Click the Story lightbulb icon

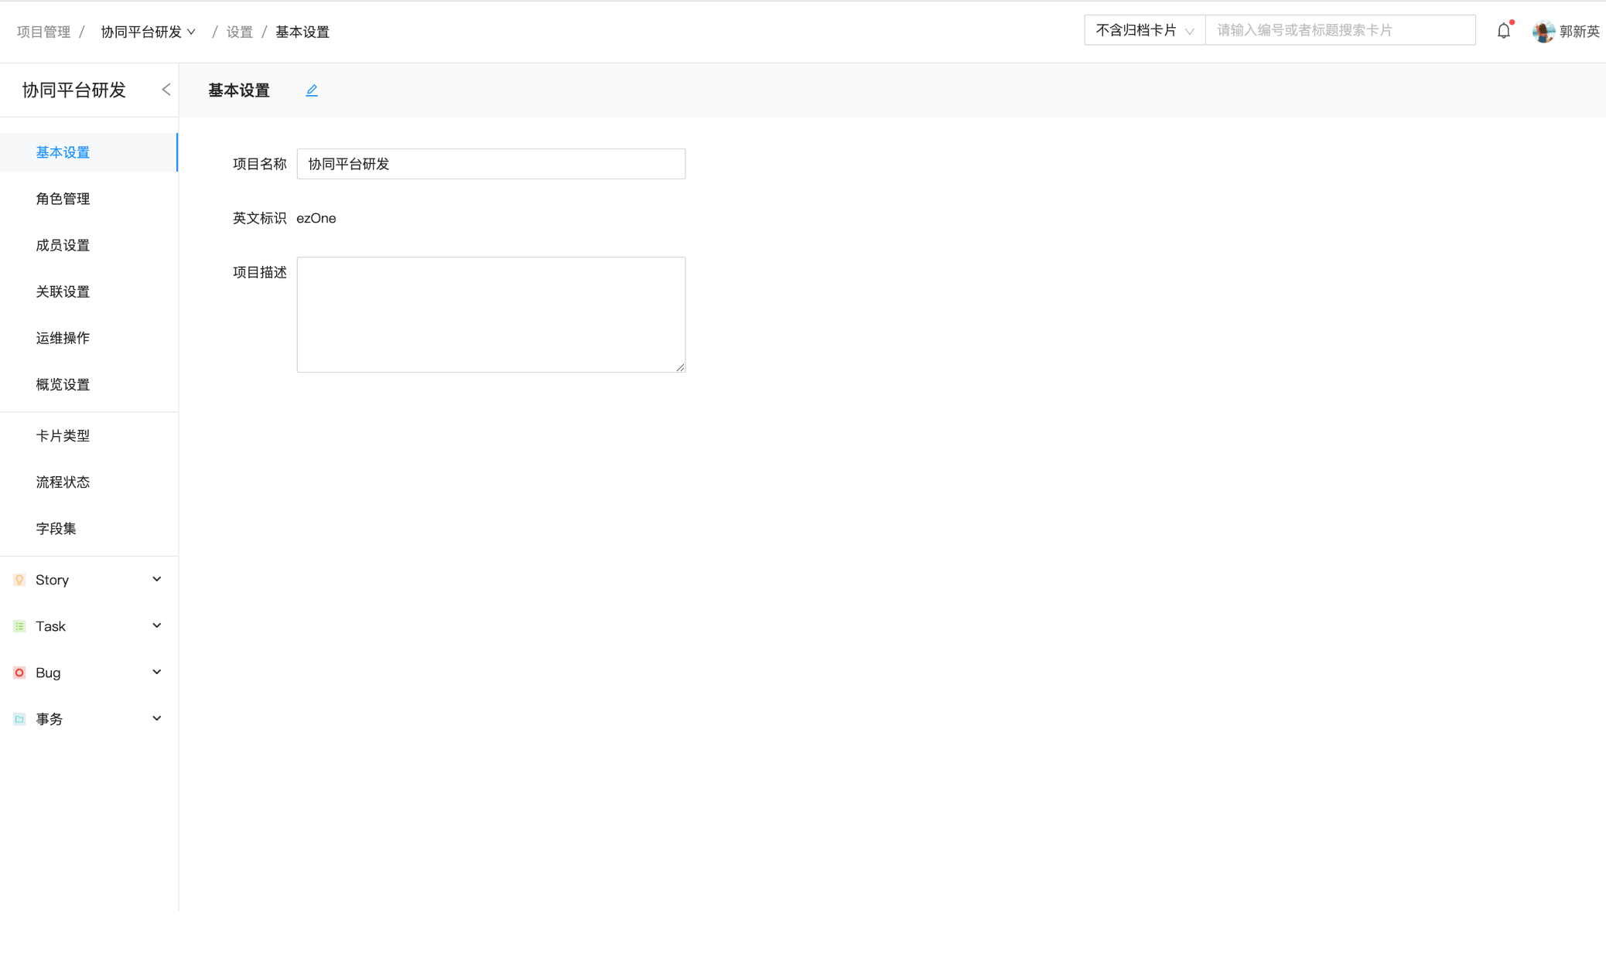tap(19, 580)
